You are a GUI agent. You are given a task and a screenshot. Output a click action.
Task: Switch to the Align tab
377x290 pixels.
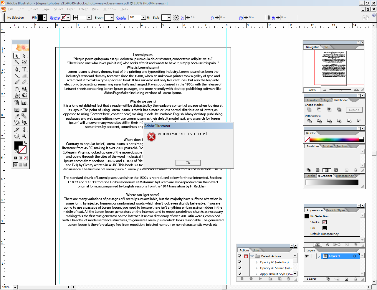click(x=327, y=100)
